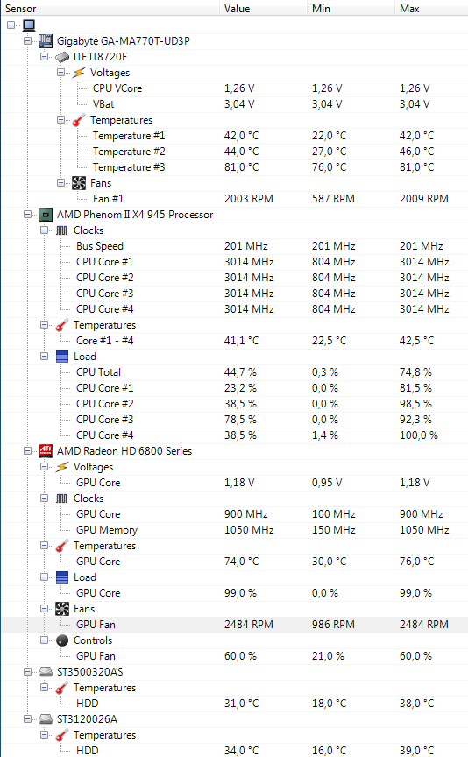468x757 pixels.
Task: Click the GPU Controls knob icon
Action: 62,640
